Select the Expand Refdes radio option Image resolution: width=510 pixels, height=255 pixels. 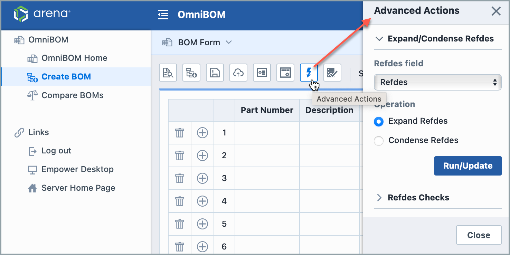[379, 122]
